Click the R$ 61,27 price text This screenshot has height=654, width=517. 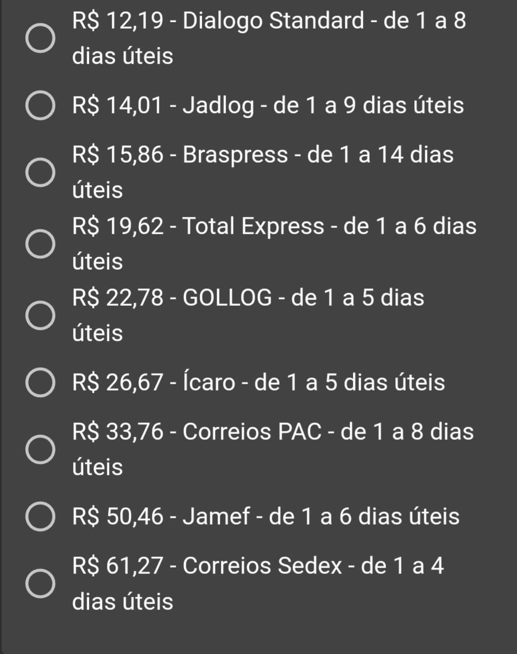point(118,565)
